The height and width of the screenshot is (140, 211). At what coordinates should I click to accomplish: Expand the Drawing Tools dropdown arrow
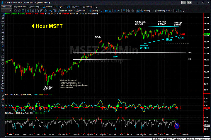(172, 11)
